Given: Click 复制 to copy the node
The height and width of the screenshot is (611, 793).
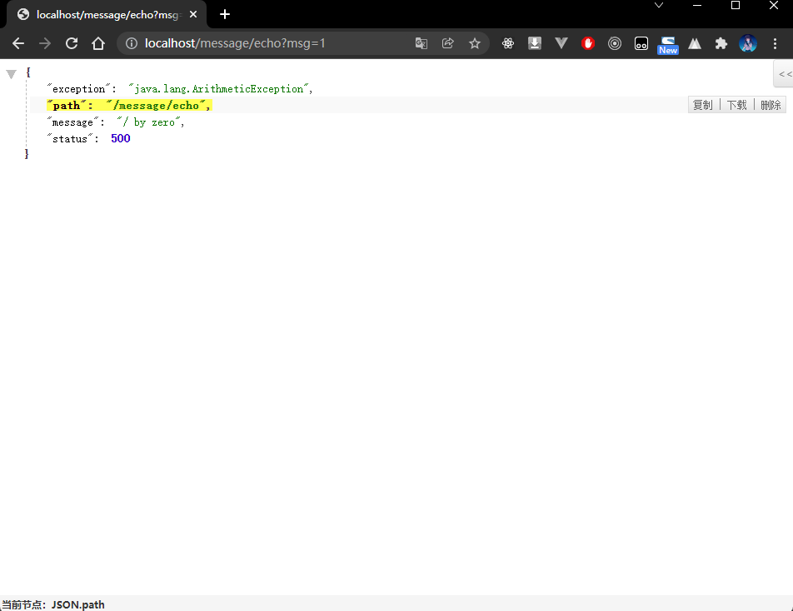Looking at the screenshot, I should [702, 105].
